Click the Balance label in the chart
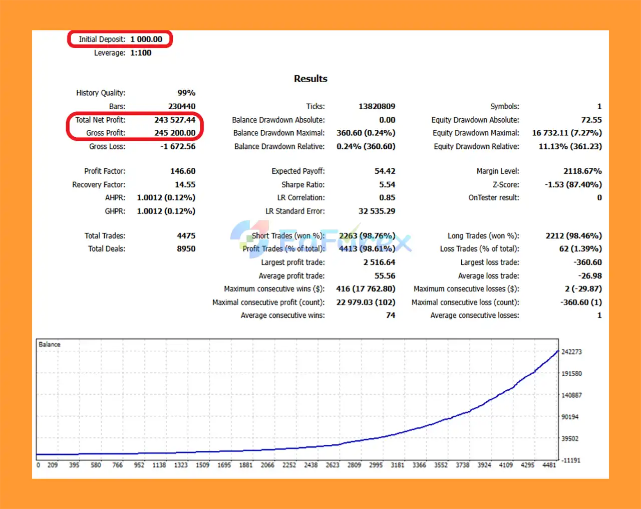 [50, 345]
